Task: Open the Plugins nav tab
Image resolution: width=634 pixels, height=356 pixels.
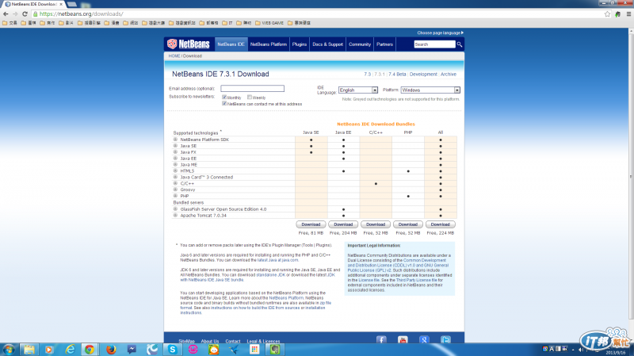Action: point(300,44)
